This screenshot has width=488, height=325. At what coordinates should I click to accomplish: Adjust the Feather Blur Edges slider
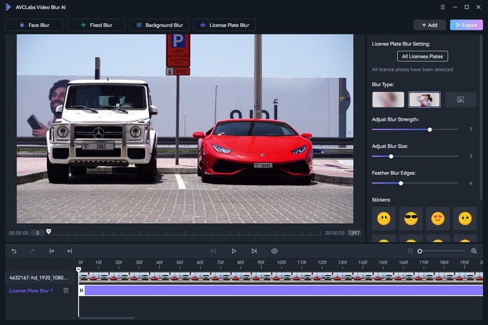[401, 183]
